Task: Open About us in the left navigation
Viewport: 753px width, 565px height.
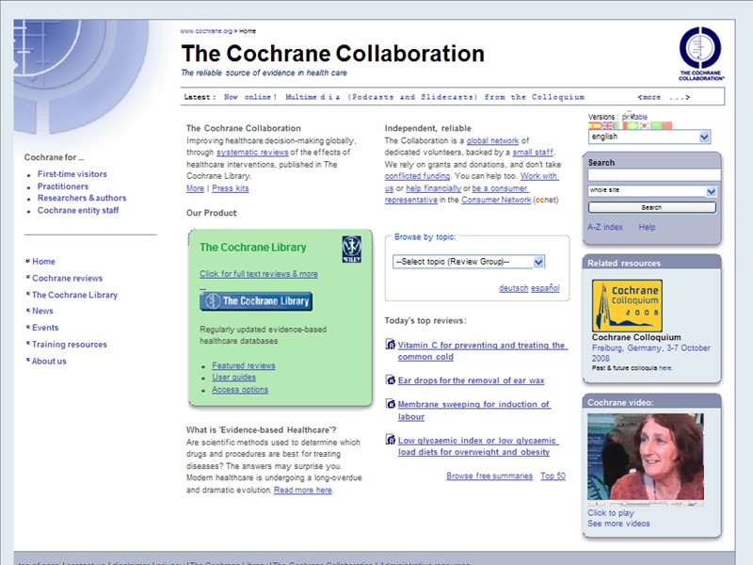Action: (x=49, y=362)
